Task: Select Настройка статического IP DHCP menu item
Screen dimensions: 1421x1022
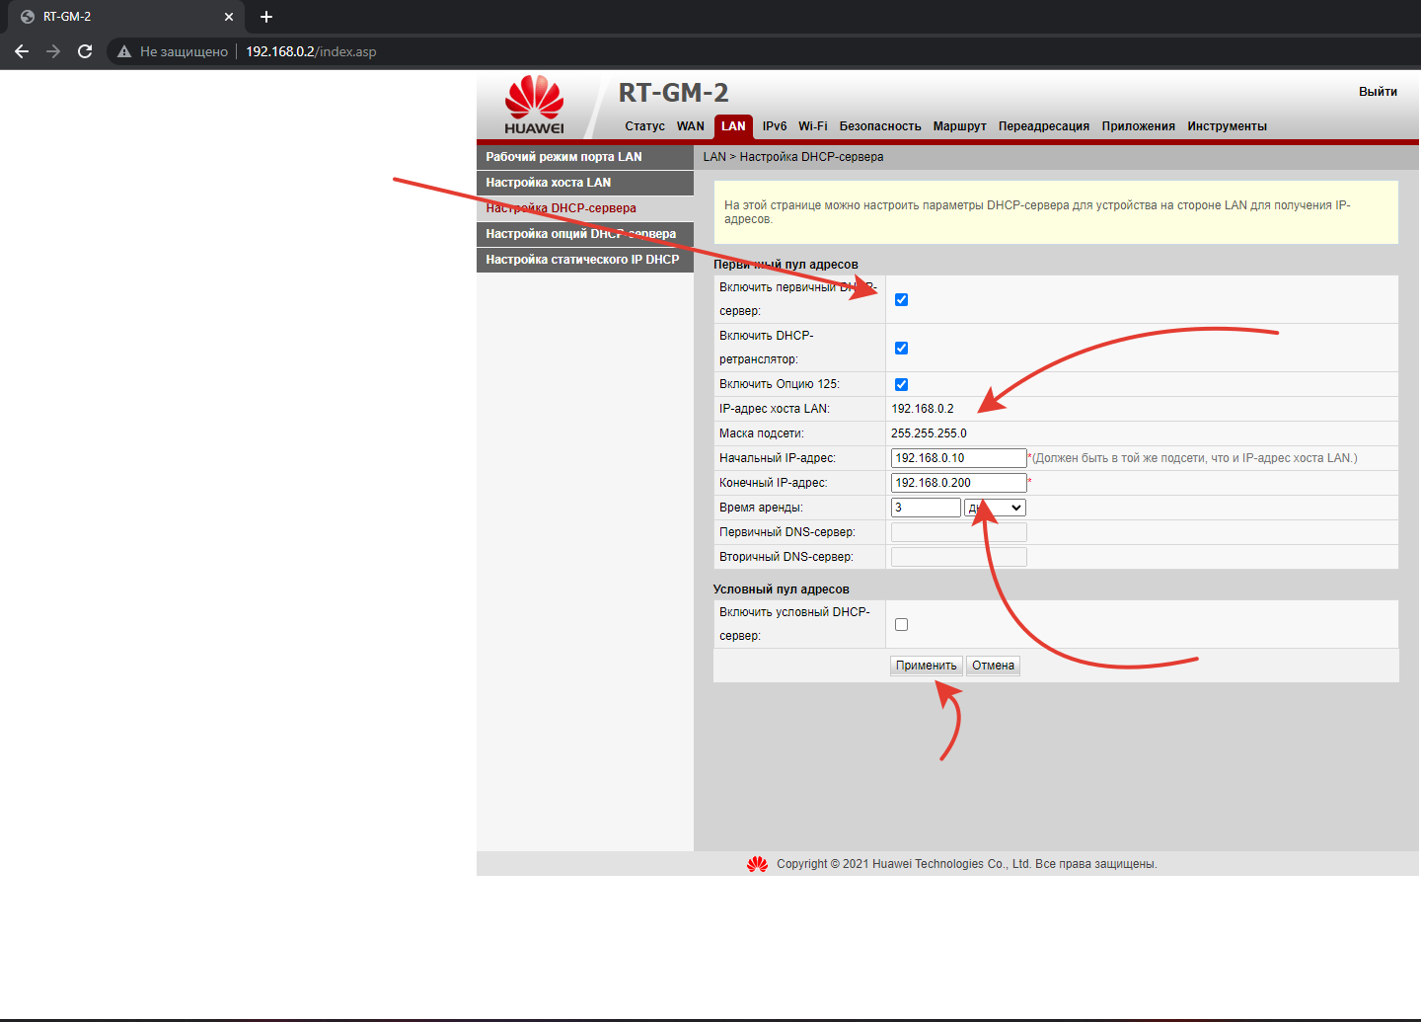Action: coord(584,260)
